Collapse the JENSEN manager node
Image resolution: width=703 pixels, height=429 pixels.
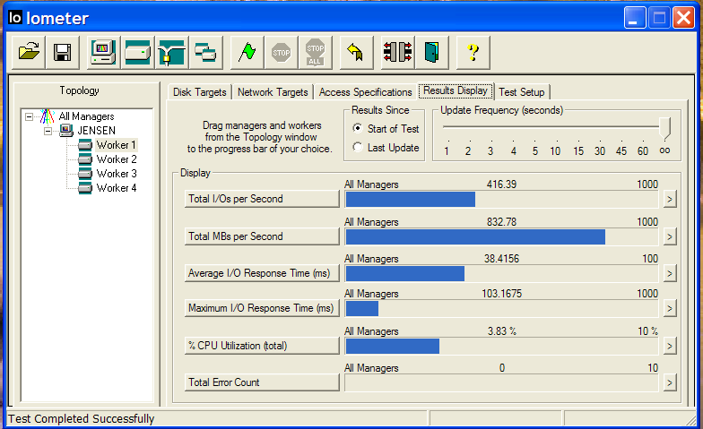click(x=48, y=131)
